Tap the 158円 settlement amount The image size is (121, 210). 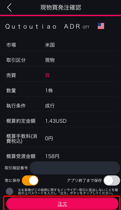tap(52, 156)
